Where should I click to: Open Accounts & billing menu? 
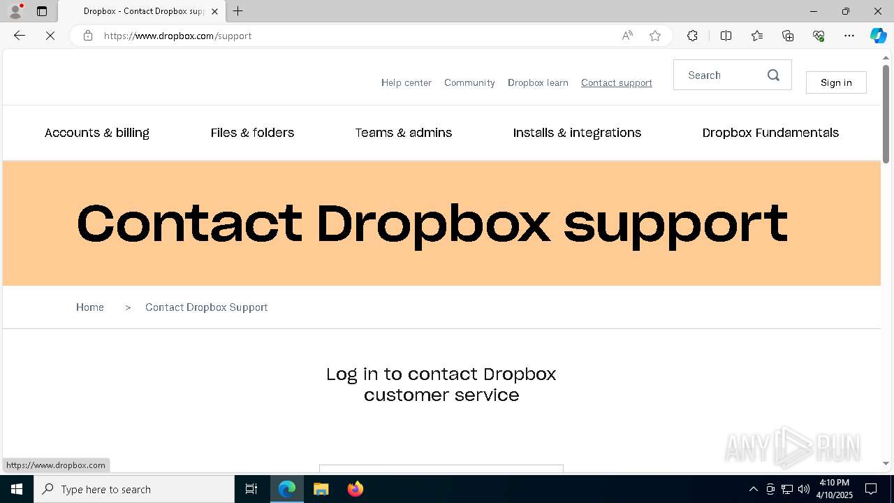pyautogui.click(x=97, y=133)
